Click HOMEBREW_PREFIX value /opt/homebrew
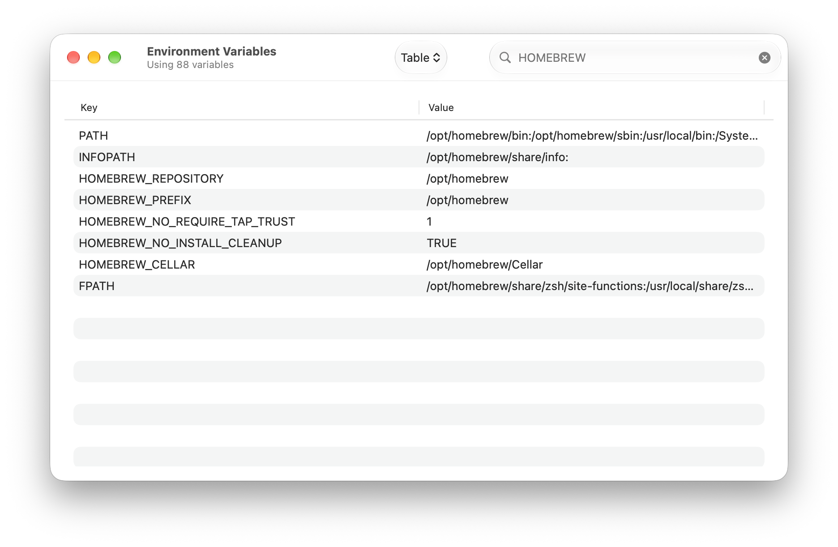This screenshot has width=838, height=547. [467, 200]
